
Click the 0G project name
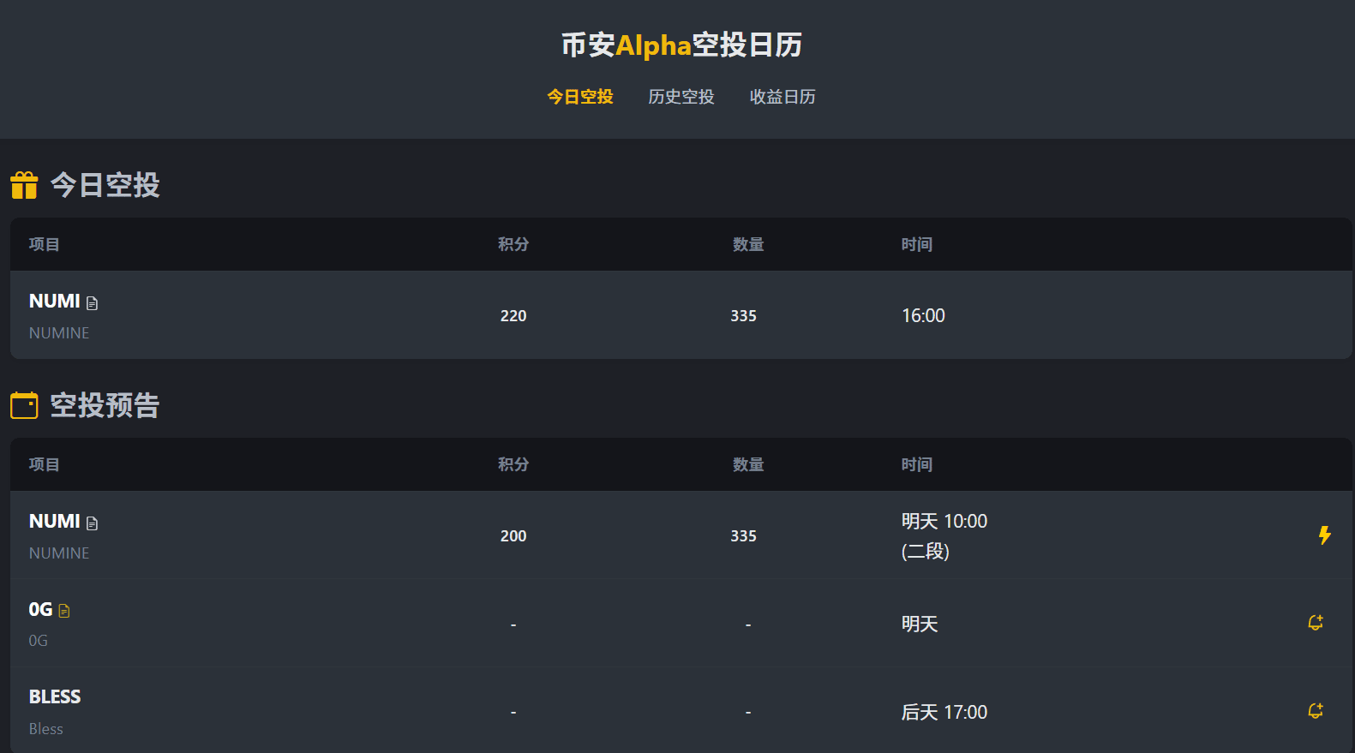(x=40, y=609)
